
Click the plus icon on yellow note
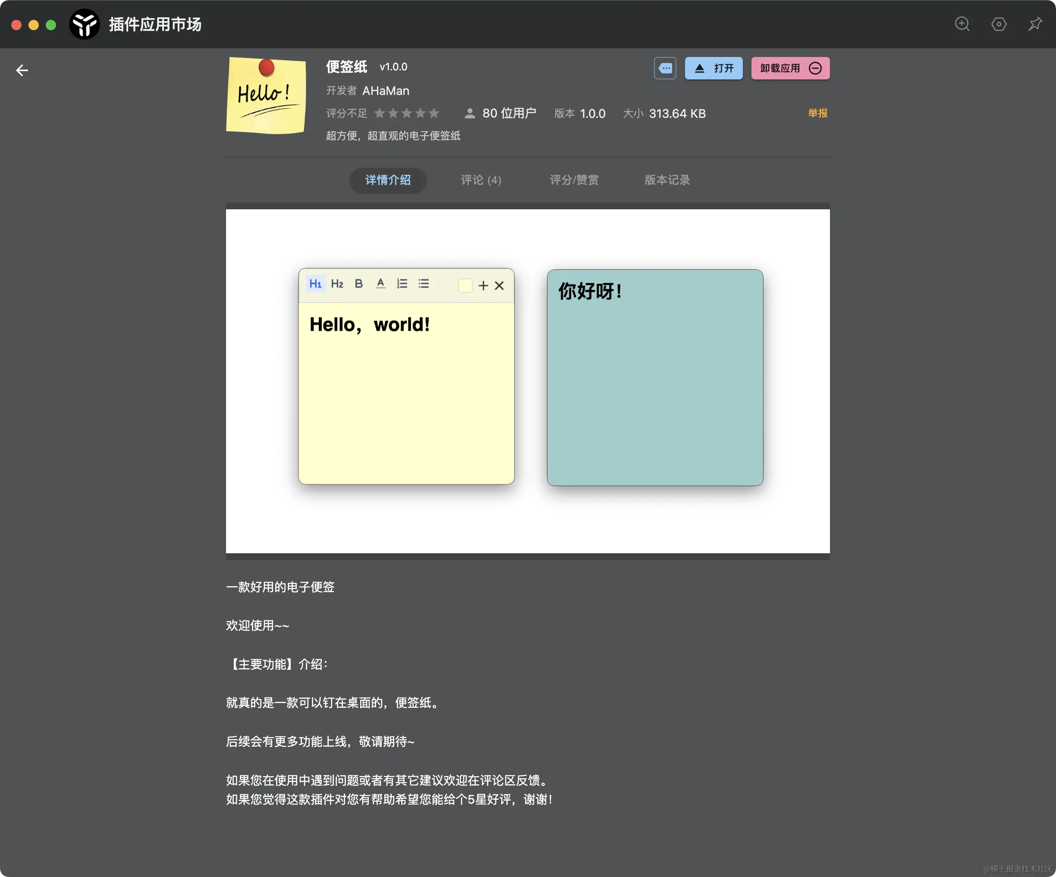pos(483,285)
